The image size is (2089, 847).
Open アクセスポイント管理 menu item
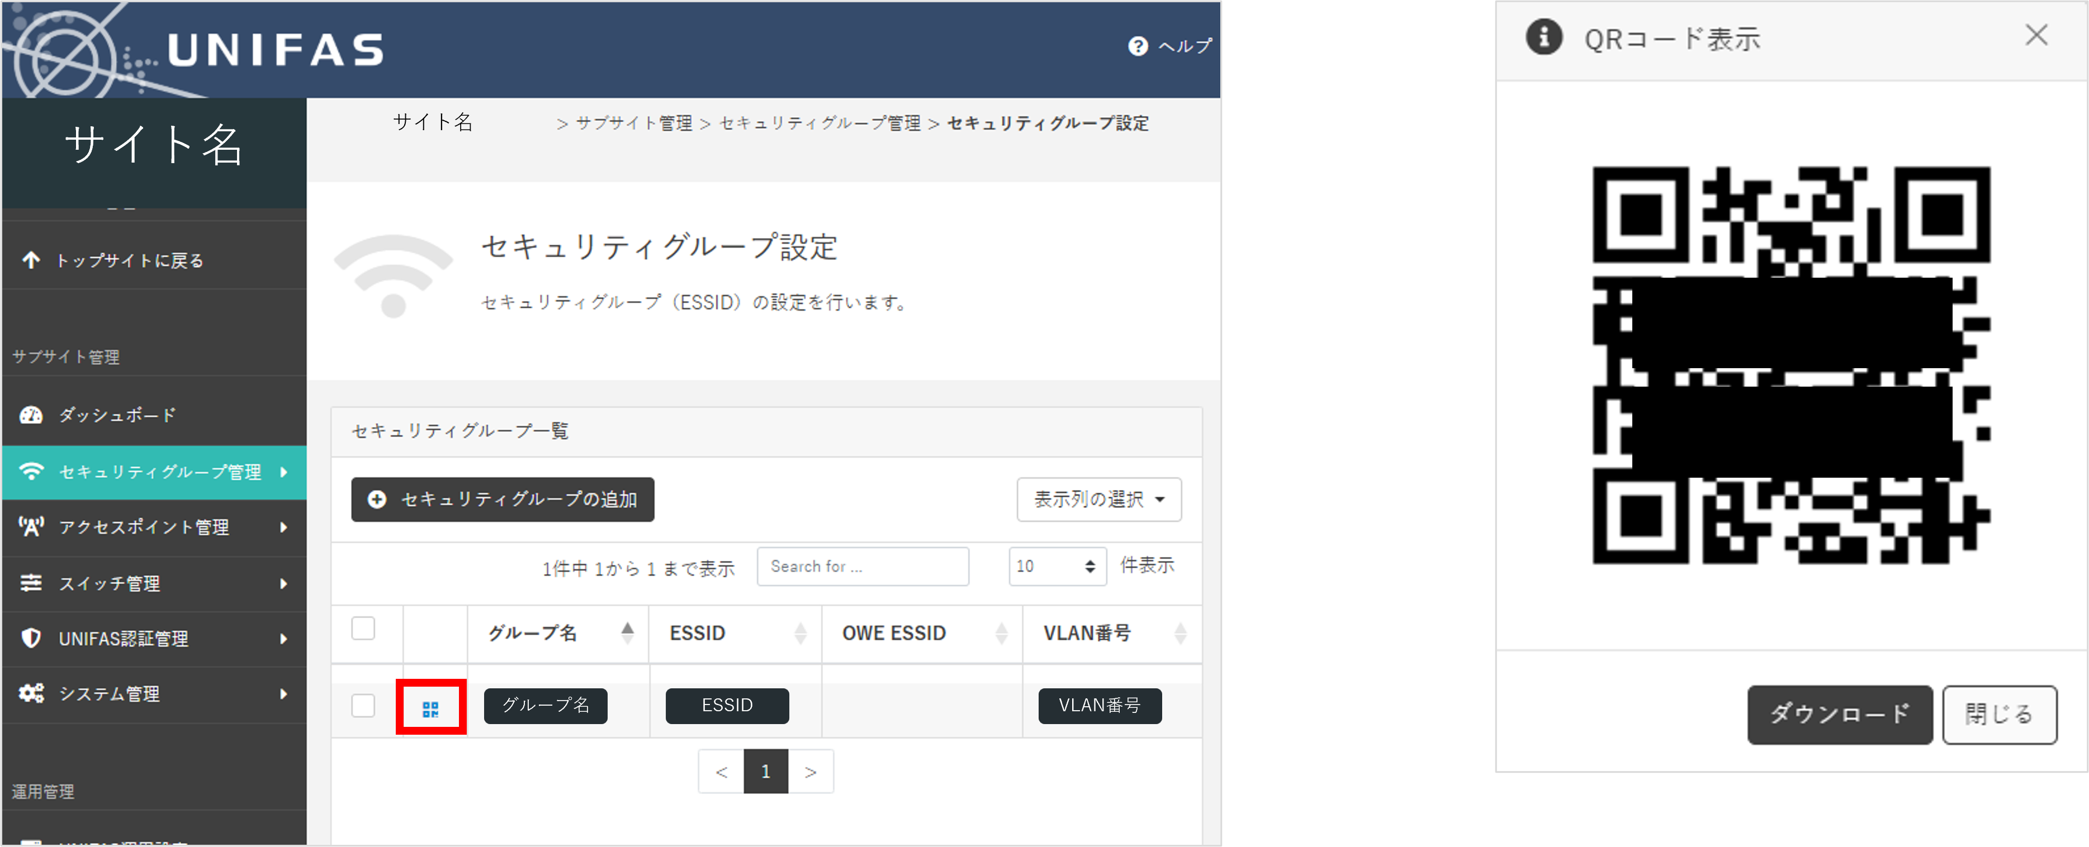[154, 527]
